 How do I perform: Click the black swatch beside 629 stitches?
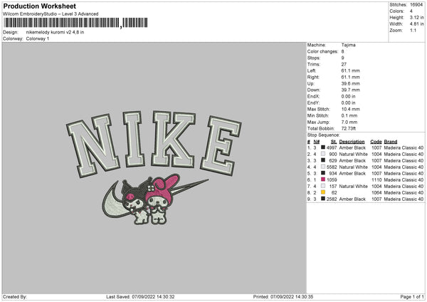[323, 160]
